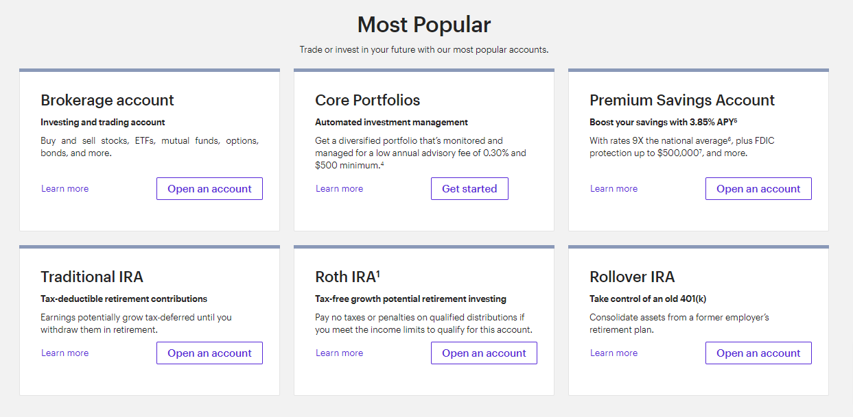The width and height of the screenshot is (853, 417).
Task: Click the Brokerage account card heading
Action: coord(107,101)
